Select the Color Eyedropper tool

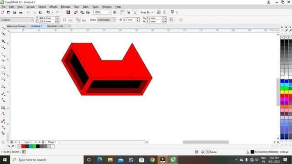click(x=3, y=121)
